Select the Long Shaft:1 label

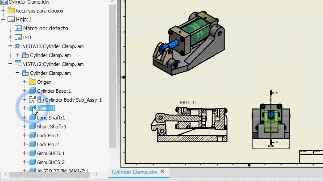51,118
